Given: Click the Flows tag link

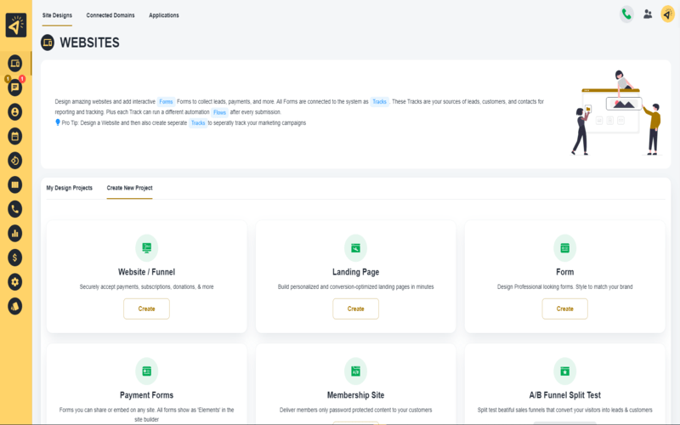Looking at the screenshot, I should click(x=220, y=112).
